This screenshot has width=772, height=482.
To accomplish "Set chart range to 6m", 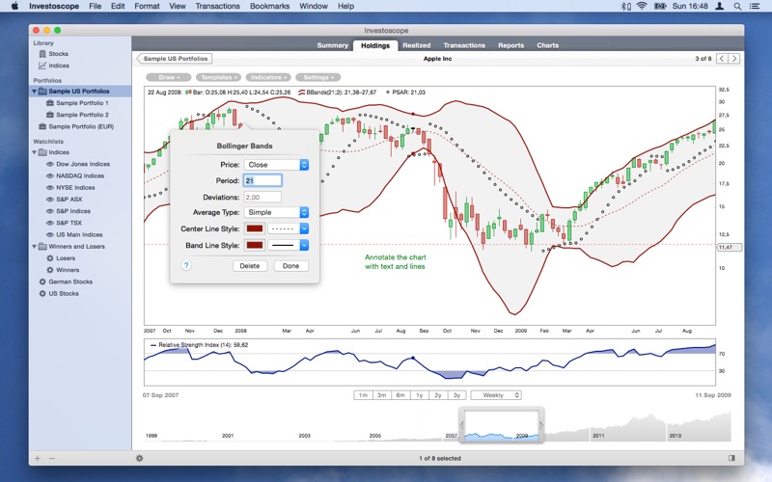I will click(400, 395).
